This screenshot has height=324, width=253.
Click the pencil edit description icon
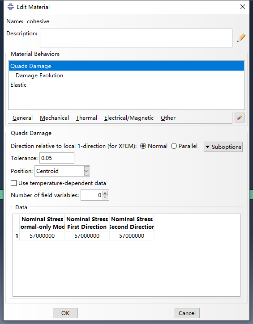(241, 38)
